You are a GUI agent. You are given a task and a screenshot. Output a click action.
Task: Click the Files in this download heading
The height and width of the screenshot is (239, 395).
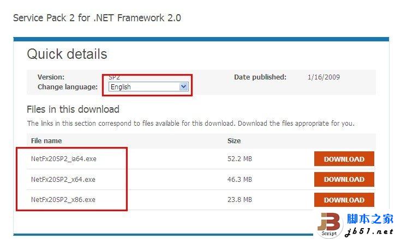(73, 109)
